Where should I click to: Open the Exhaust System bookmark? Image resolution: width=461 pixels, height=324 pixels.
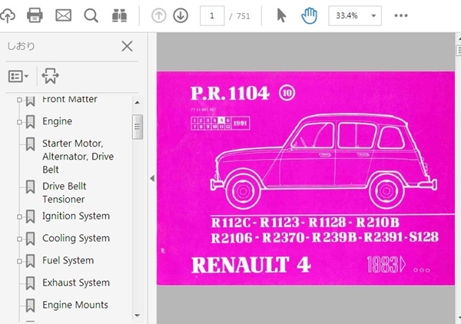pyautogui.click(x=76, y=283)
